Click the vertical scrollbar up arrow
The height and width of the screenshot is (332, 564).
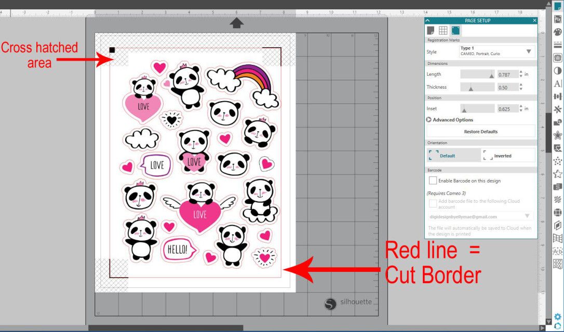[x=548, y=4]
